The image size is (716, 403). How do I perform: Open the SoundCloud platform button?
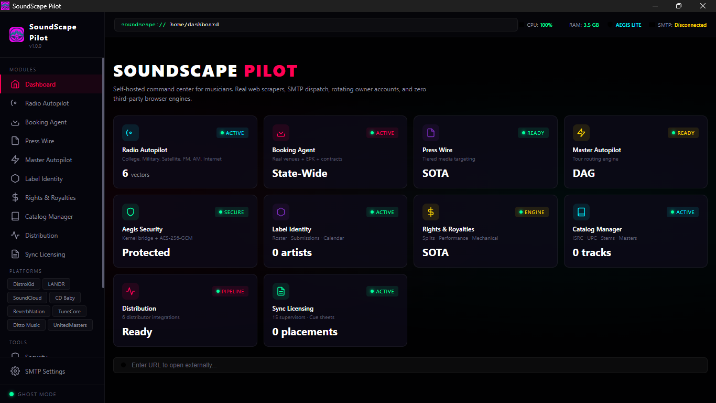click(x=27, y=298)
